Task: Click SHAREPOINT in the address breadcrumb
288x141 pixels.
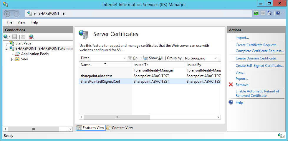Action: point(49,14)
